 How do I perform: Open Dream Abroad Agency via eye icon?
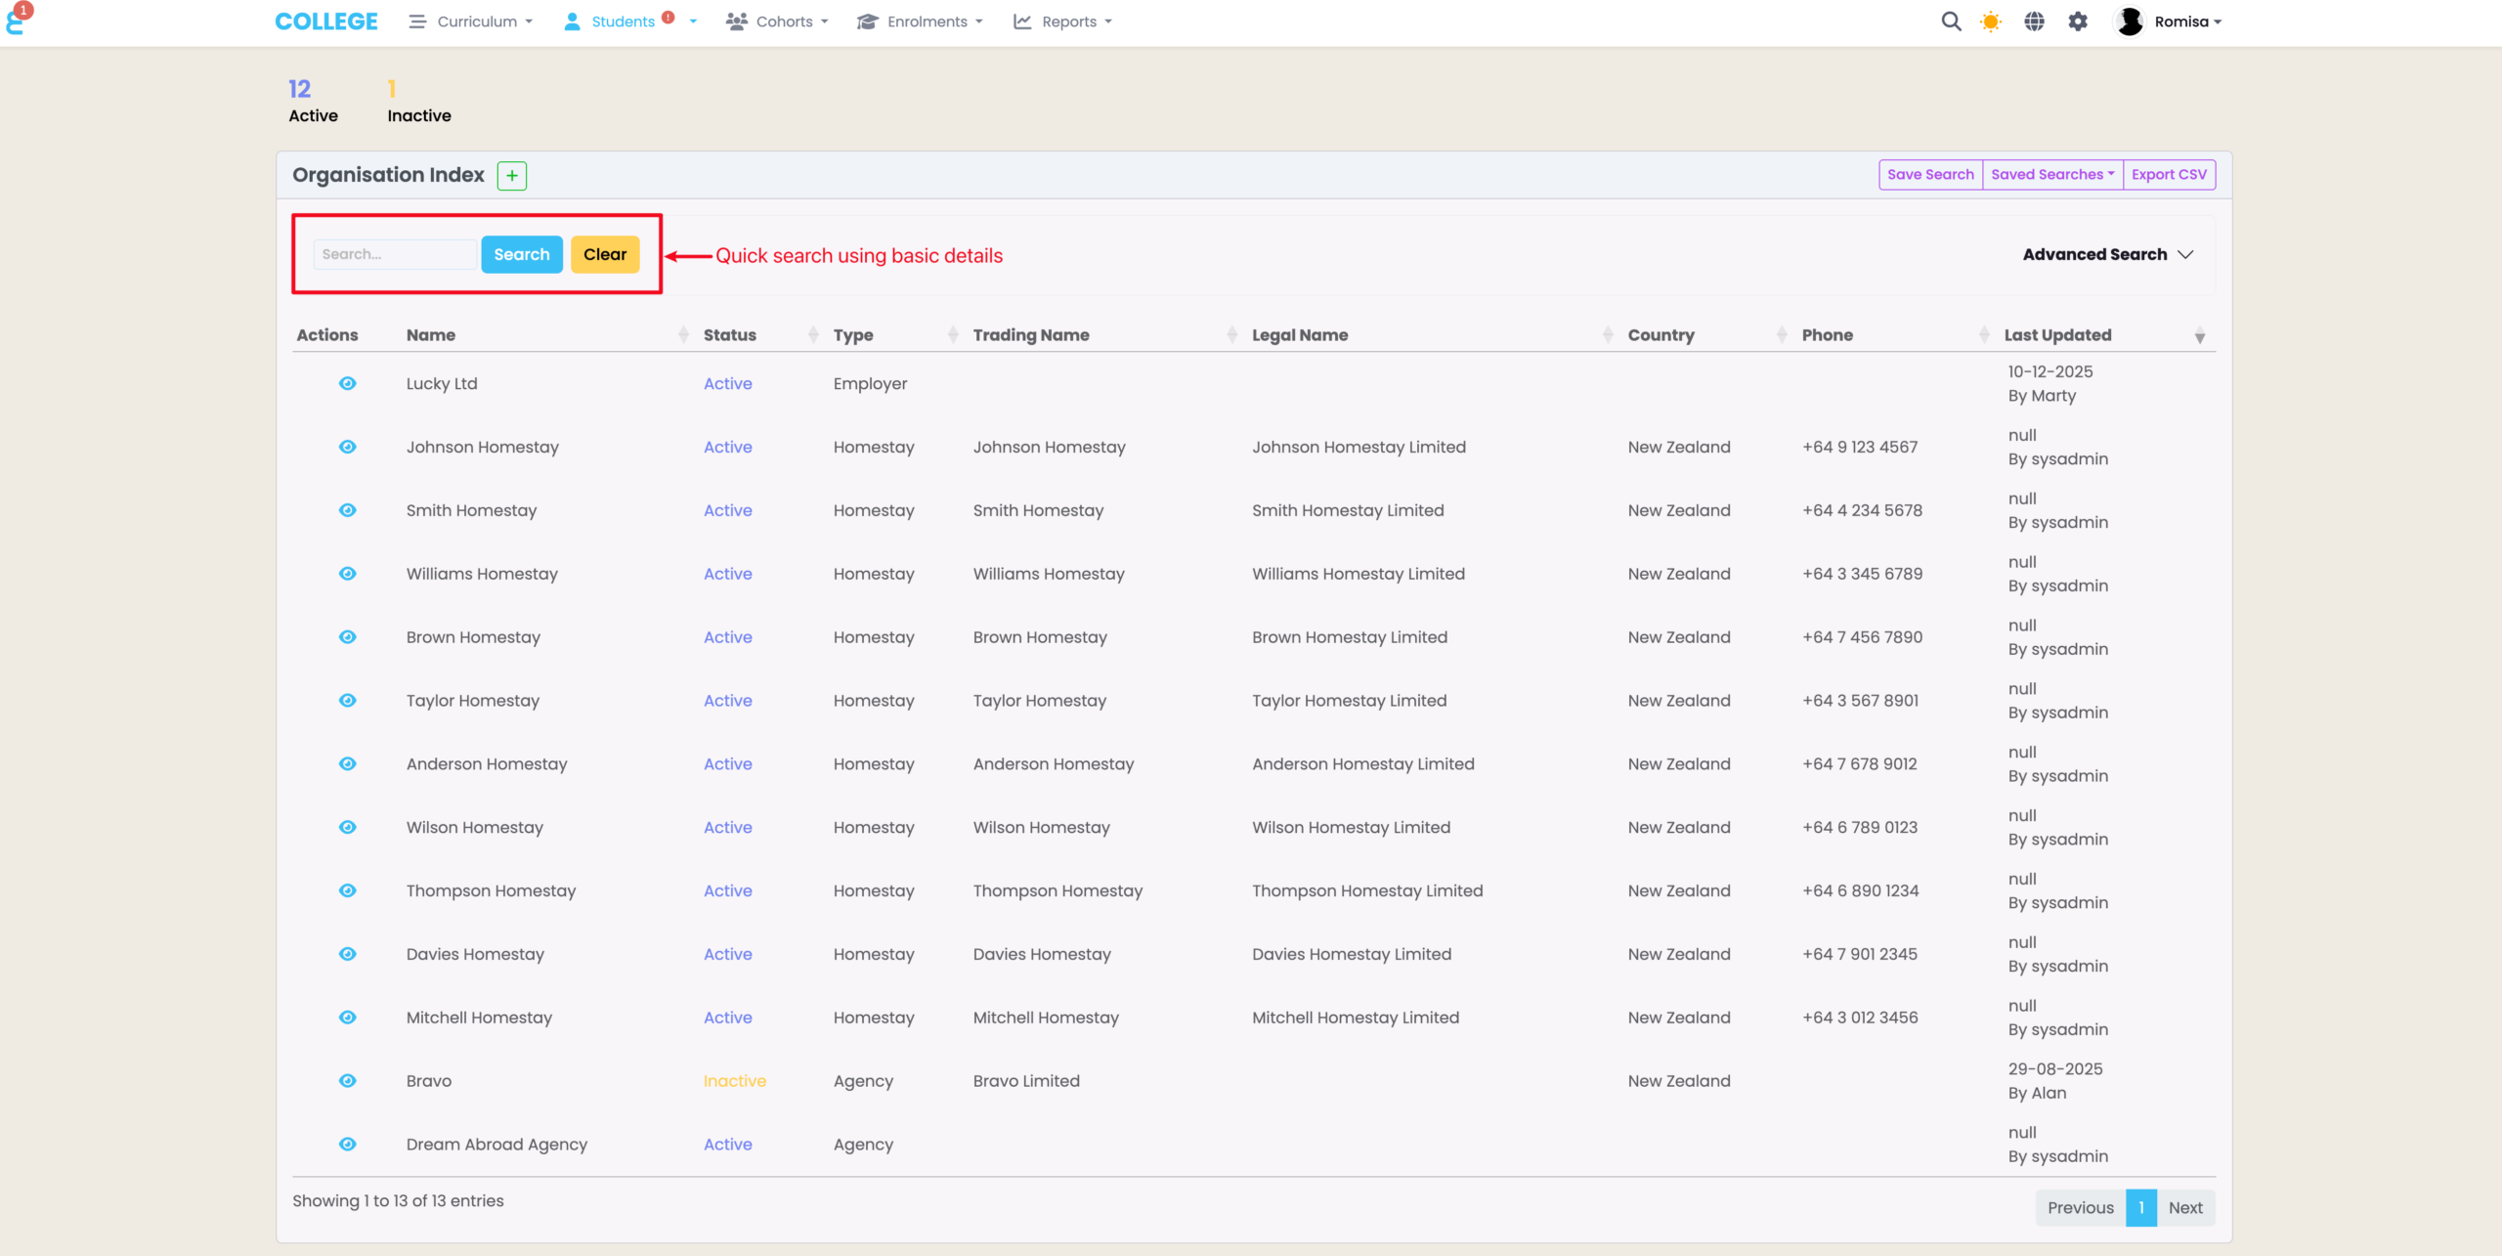coord(347,1145)
